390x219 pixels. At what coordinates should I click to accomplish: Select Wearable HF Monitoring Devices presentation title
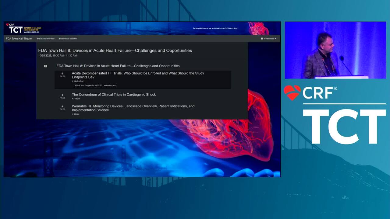(133, 108)
